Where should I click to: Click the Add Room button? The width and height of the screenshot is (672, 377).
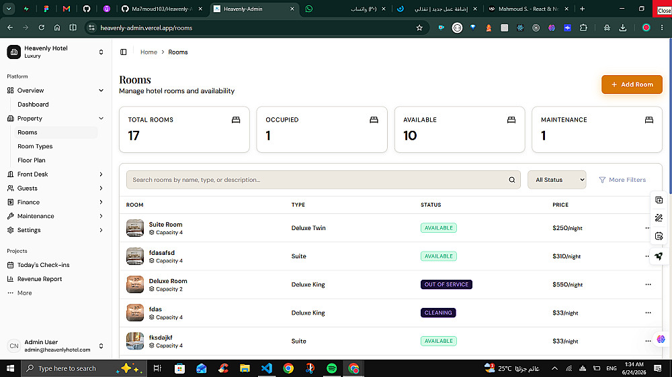point(632,85)
